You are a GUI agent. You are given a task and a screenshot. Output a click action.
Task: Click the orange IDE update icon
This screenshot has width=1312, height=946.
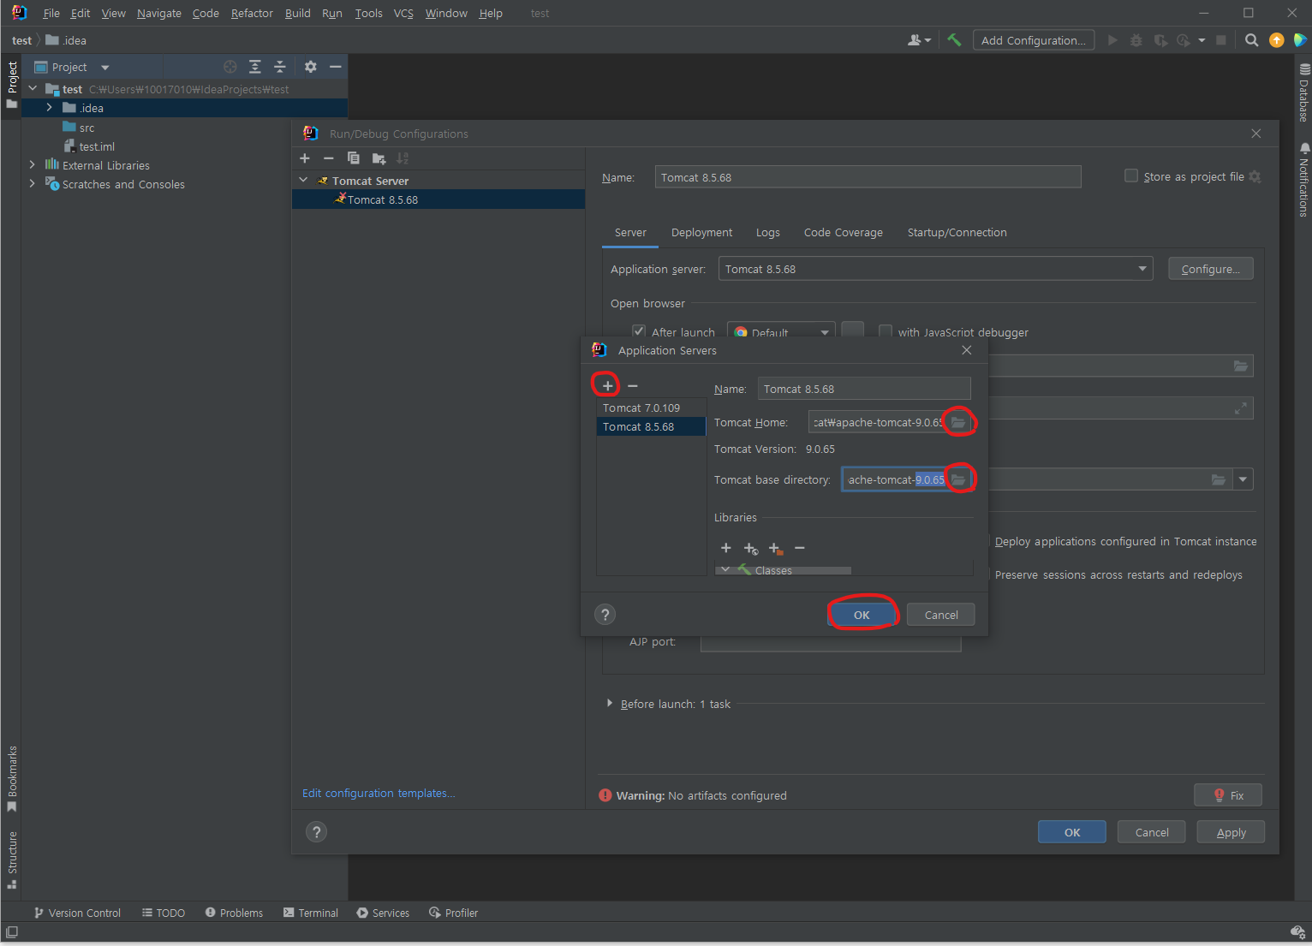pos(1276,40)
